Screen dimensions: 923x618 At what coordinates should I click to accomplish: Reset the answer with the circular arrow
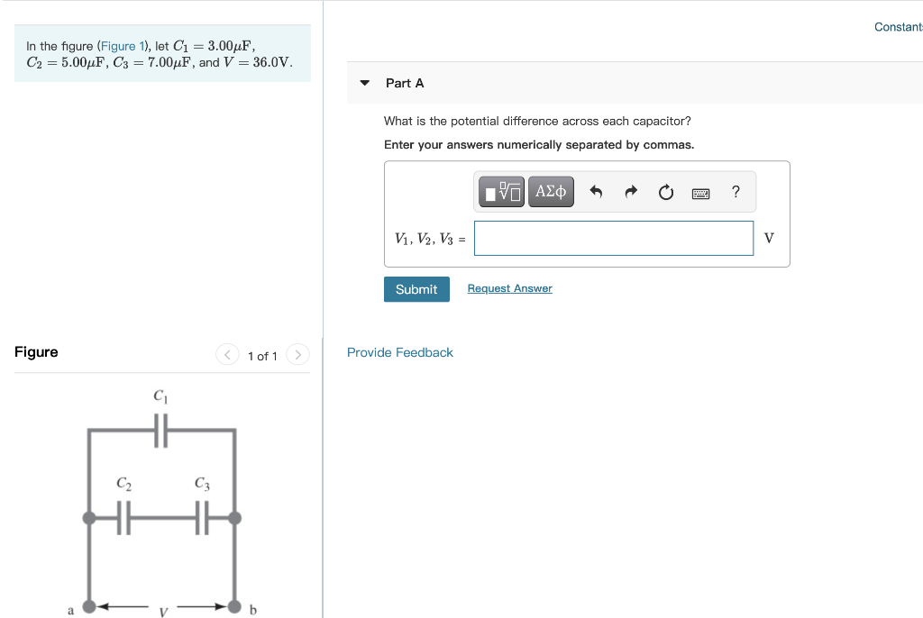(x=666, y=193)
